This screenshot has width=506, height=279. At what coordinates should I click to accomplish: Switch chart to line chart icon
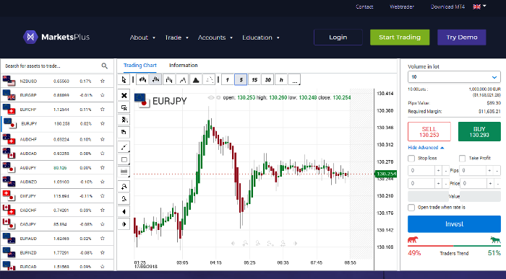click(182, 80)
